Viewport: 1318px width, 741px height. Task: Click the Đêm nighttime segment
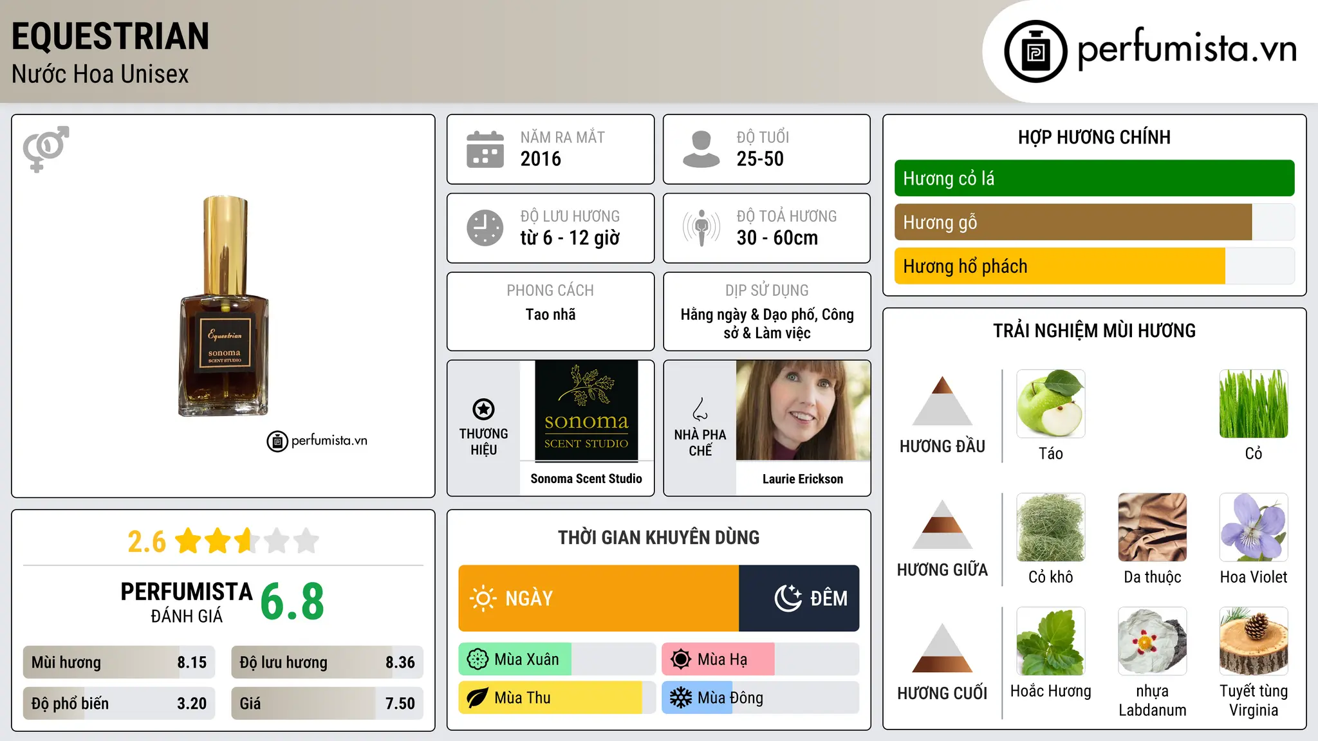tap(799, 598)
